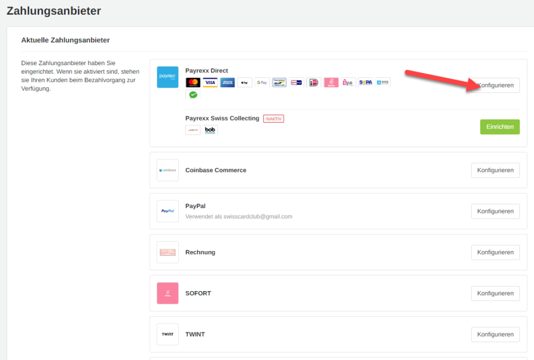Click the Payrexx Direct logo
This screenshot has width=534, height=360.
pyautogui.click(x=167, y=77)
